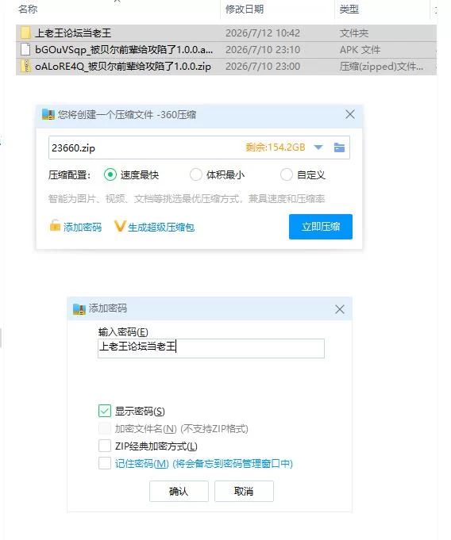Image resolution: width=451 pixels, height=540 pixels.
Task: Cancel the password dialog with 取消
Action: coord(244,491)
